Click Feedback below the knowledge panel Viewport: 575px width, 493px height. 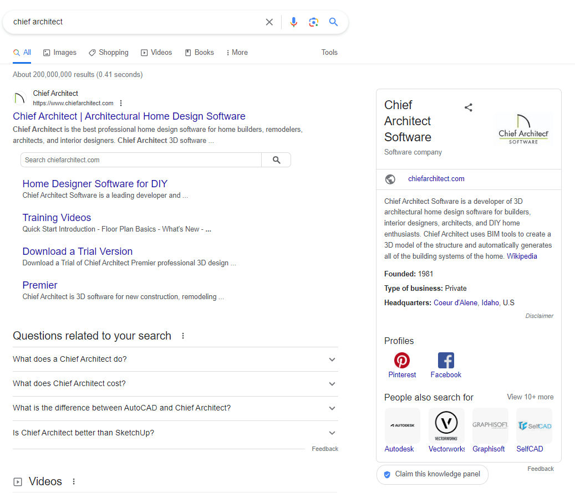pos(541,469)
